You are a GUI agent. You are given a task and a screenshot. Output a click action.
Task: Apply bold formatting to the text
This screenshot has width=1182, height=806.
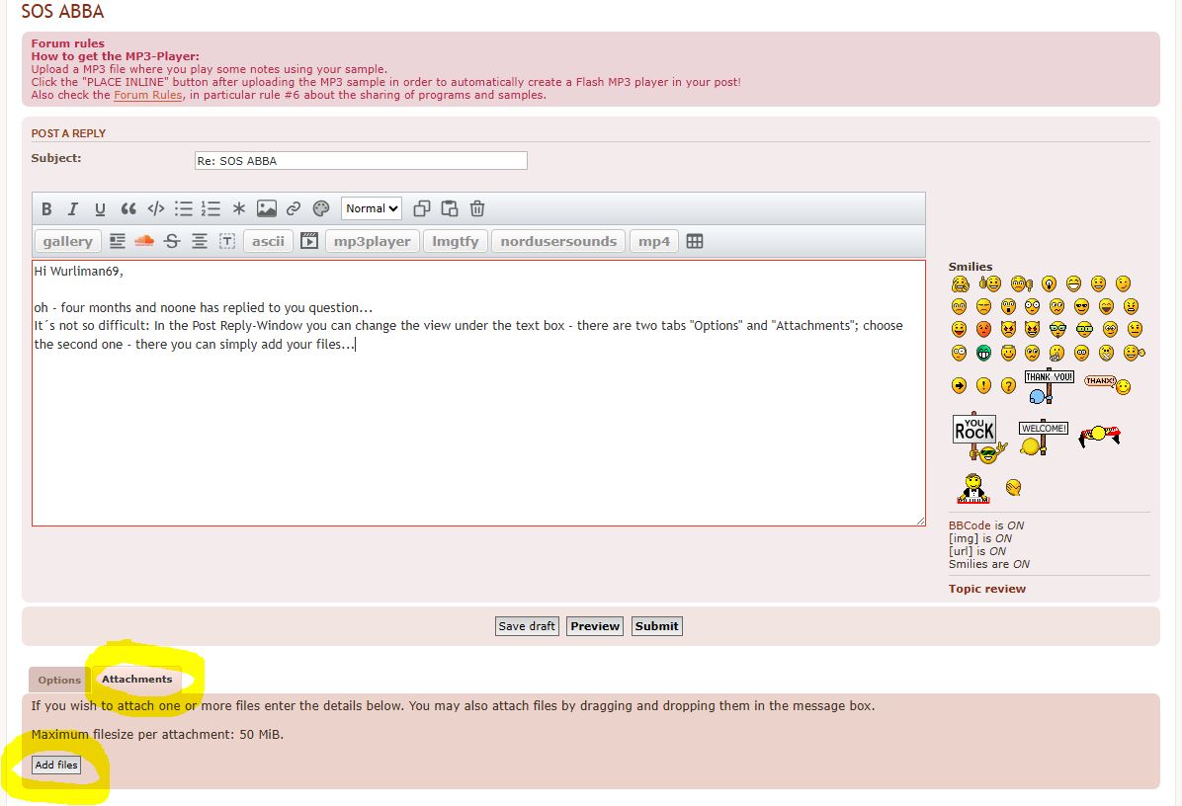coord(46,208)
